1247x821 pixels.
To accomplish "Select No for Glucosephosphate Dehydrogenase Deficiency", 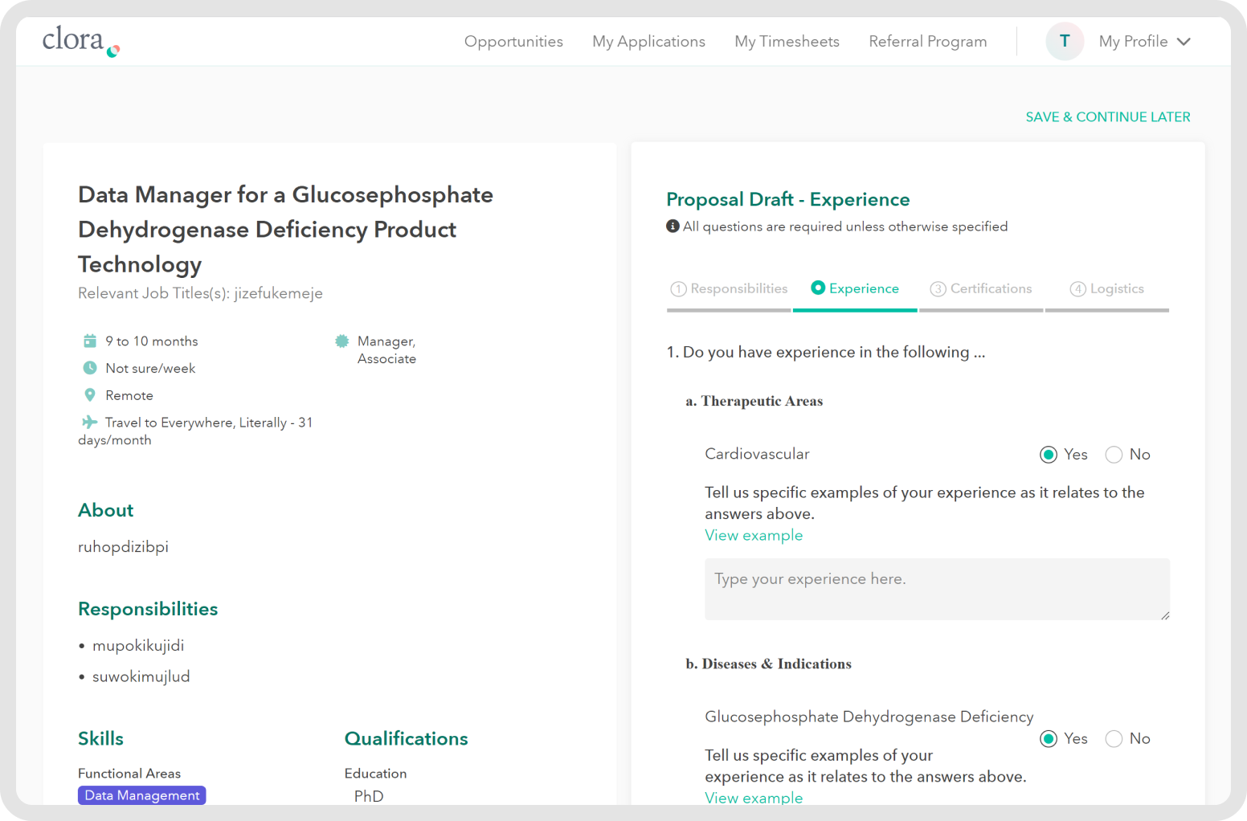I will [1114, 739].
